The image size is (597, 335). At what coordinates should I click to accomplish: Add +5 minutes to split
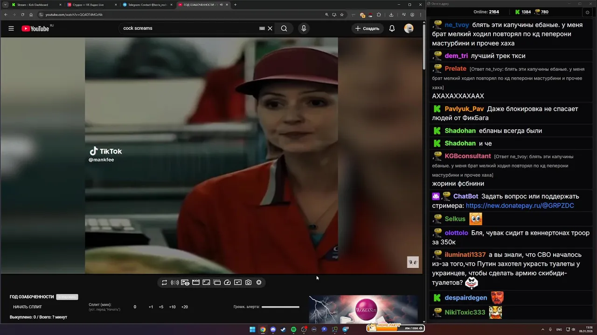[x=161, y=307]
